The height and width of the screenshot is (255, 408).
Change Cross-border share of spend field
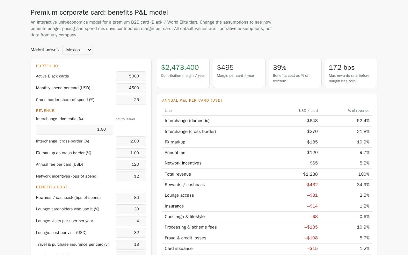[131, 100]
